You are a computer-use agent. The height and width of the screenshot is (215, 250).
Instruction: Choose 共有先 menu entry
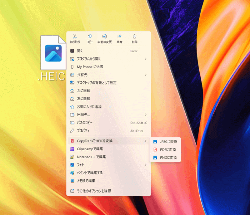[x=109, y=75]
